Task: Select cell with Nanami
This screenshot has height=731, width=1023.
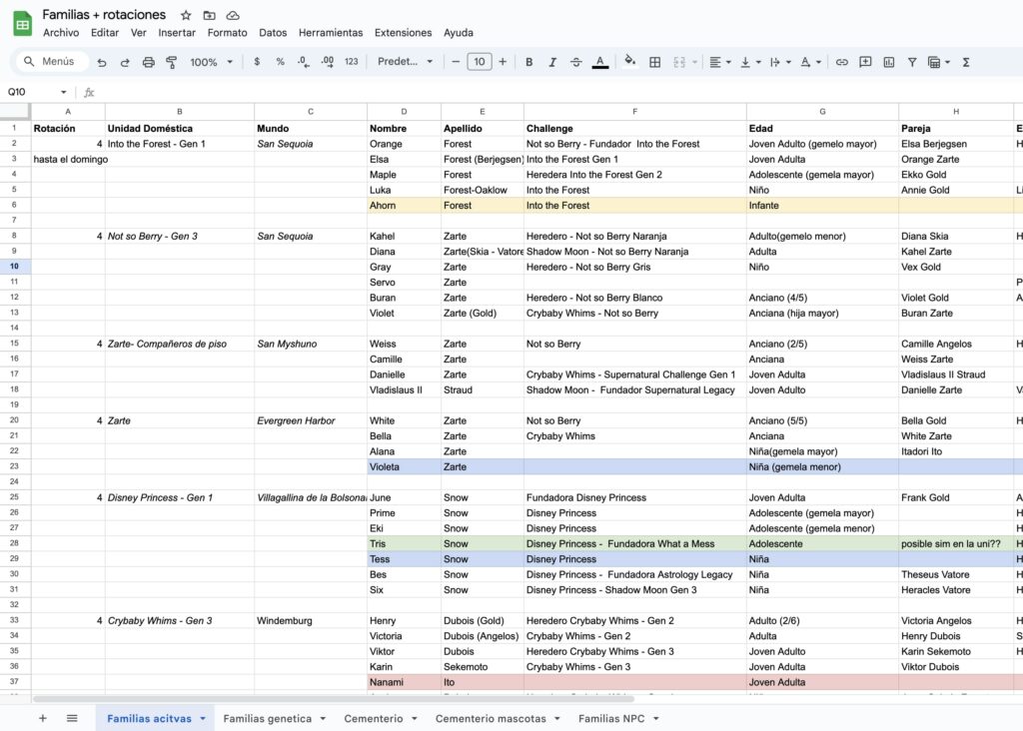Action: click(404, 682)
